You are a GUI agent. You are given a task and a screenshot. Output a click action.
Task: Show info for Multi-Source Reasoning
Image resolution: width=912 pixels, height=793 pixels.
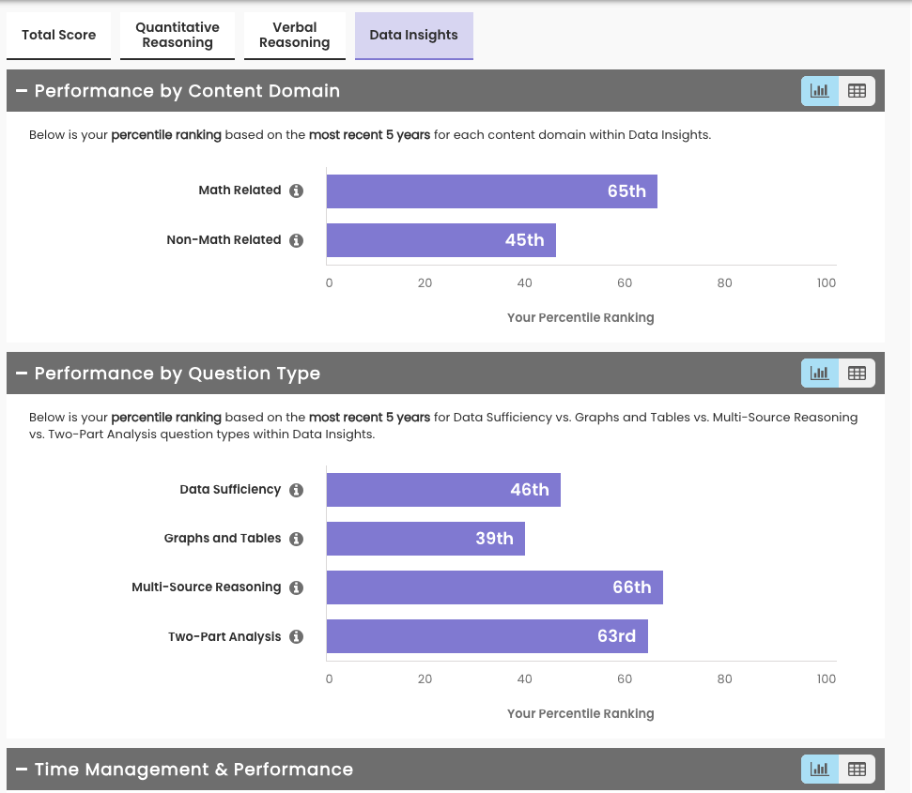(296, 587)
